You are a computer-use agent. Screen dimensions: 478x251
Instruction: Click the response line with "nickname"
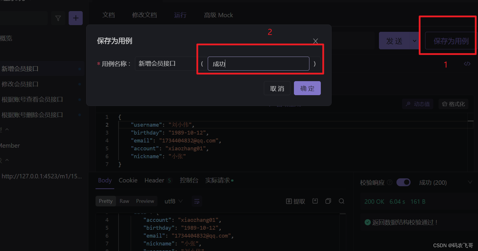pos(172,244)
